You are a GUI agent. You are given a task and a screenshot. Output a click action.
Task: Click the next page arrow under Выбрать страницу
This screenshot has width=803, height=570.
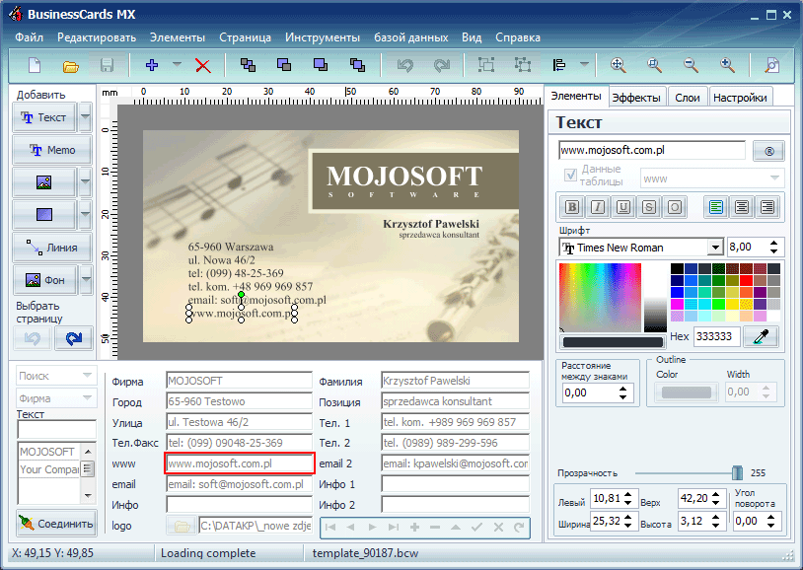[74, 338]
